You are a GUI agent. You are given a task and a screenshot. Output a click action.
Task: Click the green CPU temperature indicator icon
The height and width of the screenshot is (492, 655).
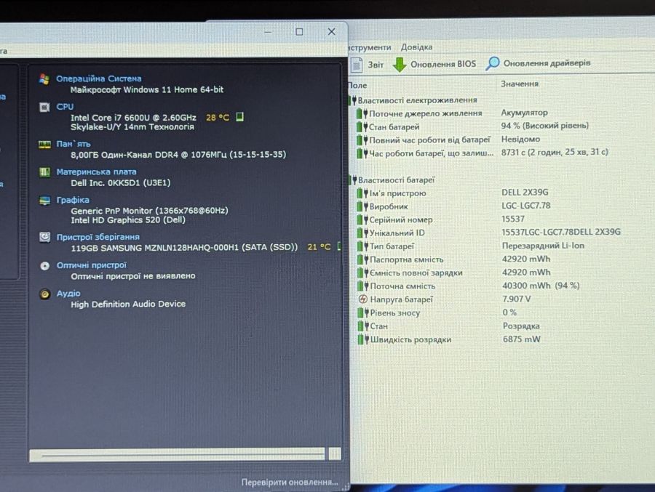239,117
